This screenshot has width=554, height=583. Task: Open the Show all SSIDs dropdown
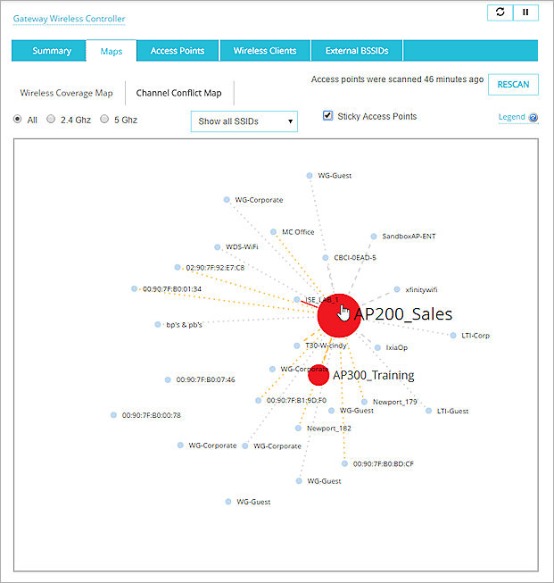click(244, 121)
